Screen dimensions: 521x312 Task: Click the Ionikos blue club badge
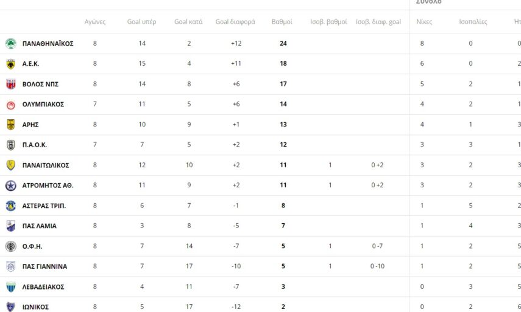click(10, 307)
